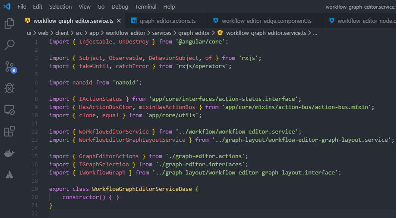Image resolution: width=397 pixels, height=218 pixels.
Task: Expand the breadcrumb ellipsis symbols
Action: click(315, 33)
